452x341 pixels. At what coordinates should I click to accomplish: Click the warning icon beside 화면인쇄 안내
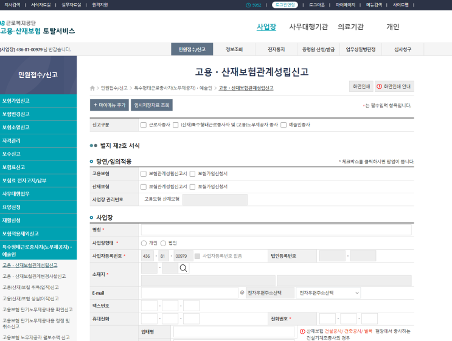(x=380, y=86)
